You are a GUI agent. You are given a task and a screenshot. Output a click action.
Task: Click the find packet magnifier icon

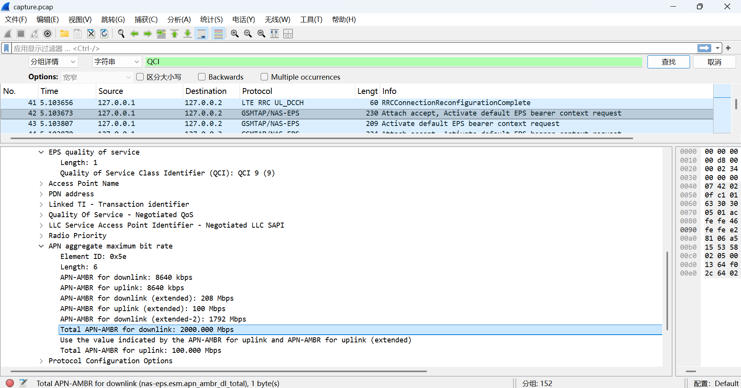121,34
